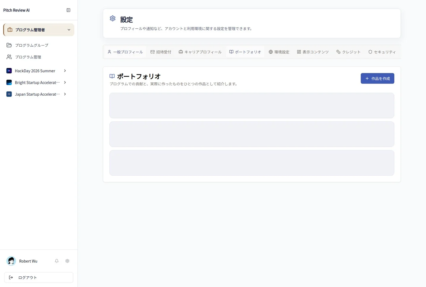Select the ポートフォリオ tab
Screen dimensions: 426x287
tap(245, 52)
